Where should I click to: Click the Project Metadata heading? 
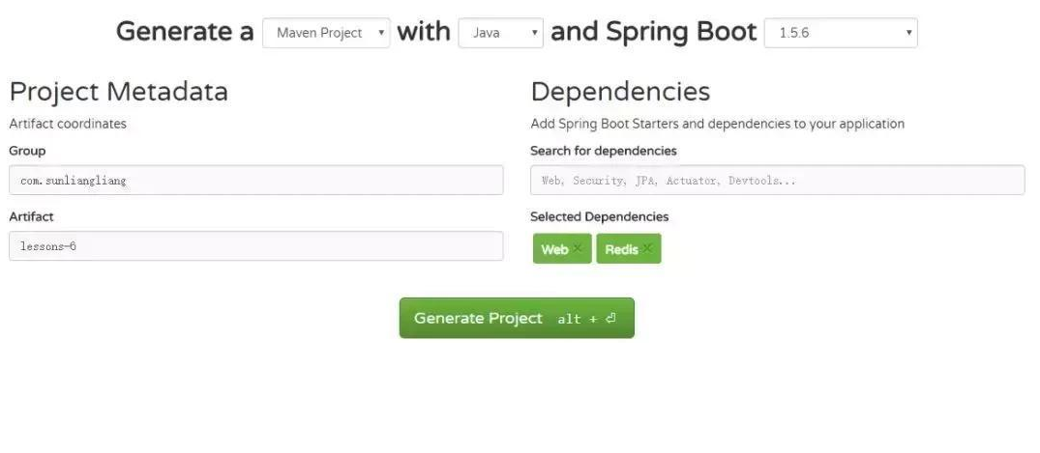[119, 92]
